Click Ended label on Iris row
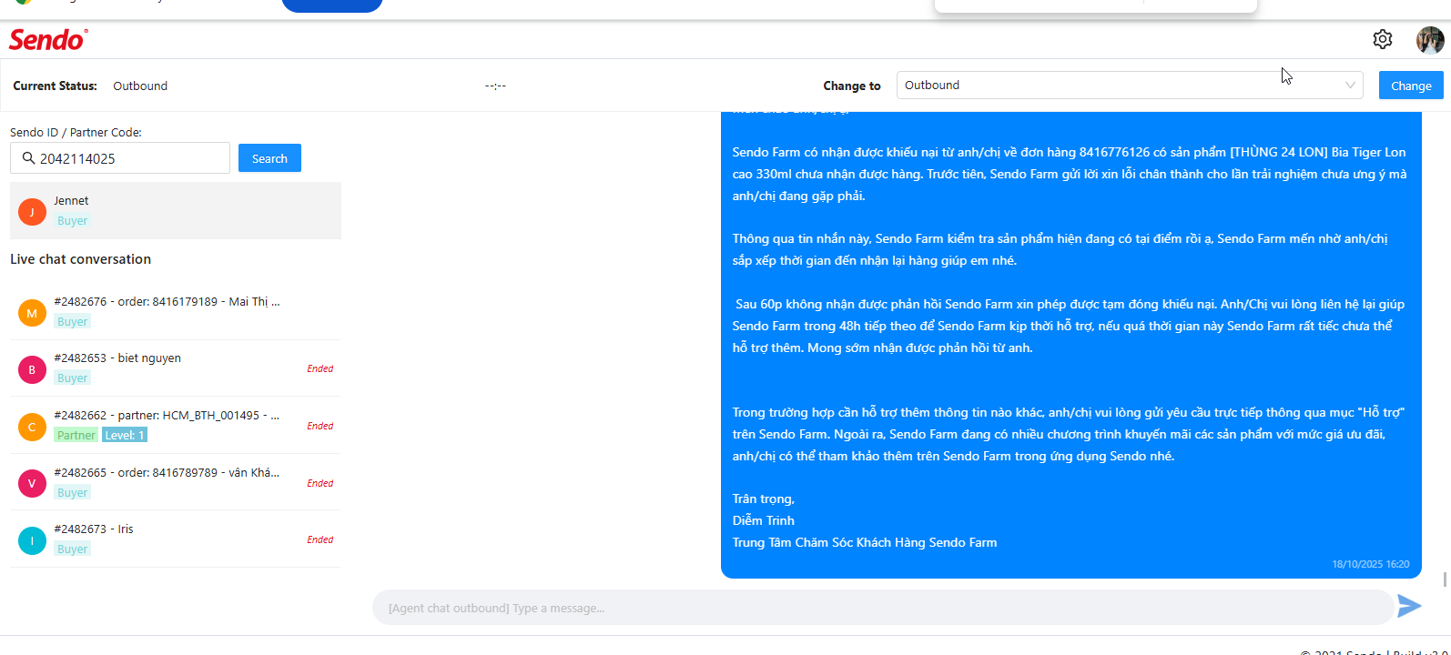This screenshot has height=655, width=1451. (320, 539)
